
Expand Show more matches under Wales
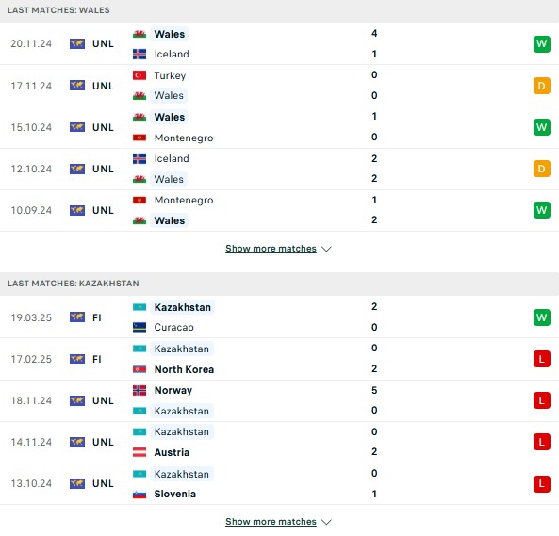coord(271,249)
